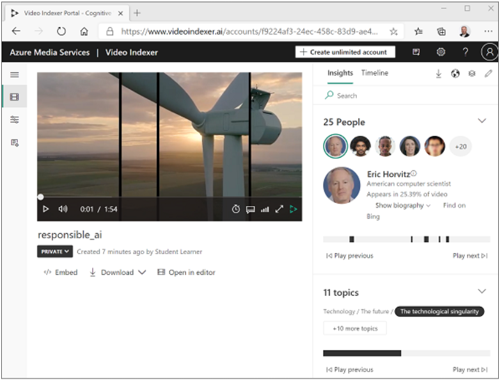Click the topics timeline bar
Screen dimensions: 502x383
pos(408,354)
